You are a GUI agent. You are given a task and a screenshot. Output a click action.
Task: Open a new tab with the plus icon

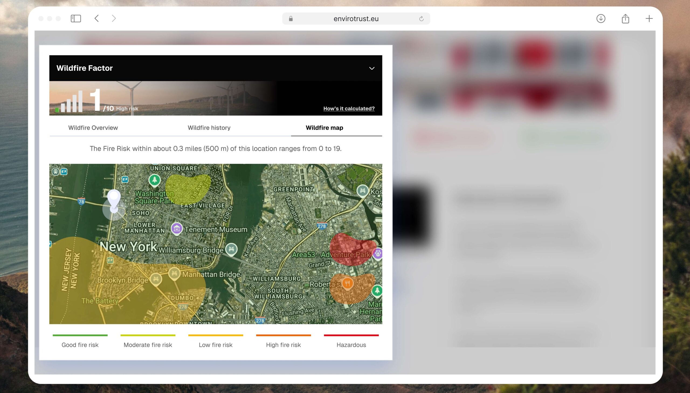coord(649,19)
